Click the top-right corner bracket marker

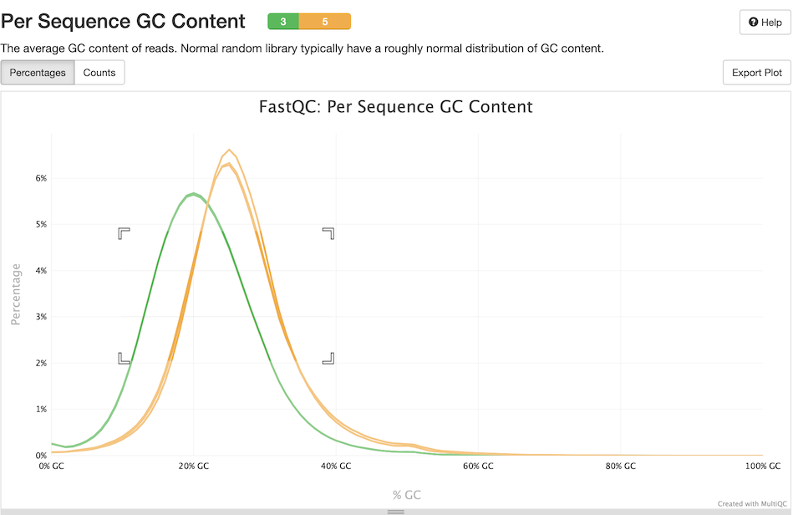[x=328, y=233]
